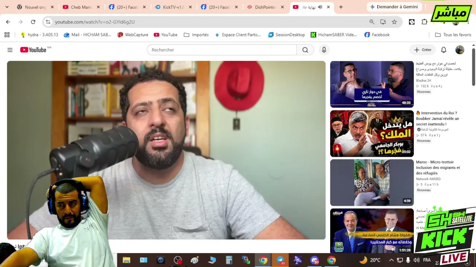476x267 pixels.
Task: Expand the Tous les favoris folder
Action: 453,35
